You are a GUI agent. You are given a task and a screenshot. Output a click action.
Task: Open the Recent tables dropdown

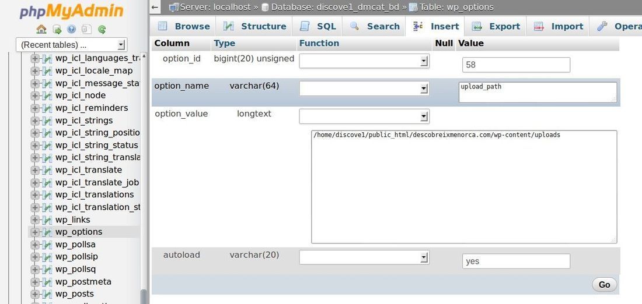71,44
